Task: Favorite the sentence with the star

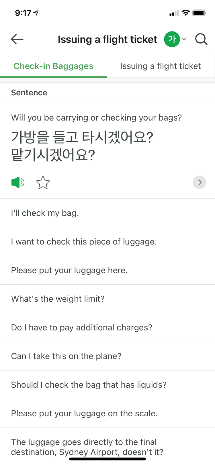Action: [43, 183]
